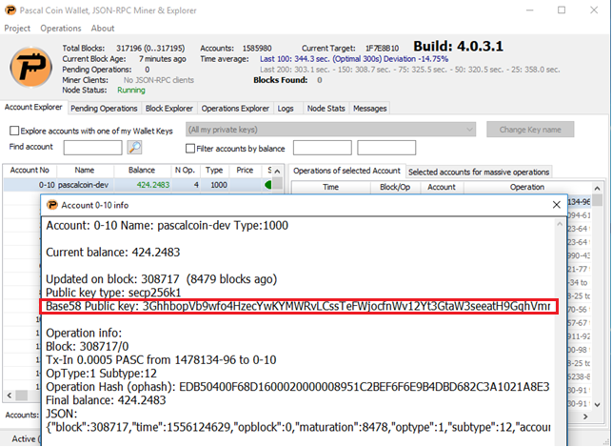
Task: Click the left arrow of the accounts horizontal scrollbar
Action: point(10,395)
